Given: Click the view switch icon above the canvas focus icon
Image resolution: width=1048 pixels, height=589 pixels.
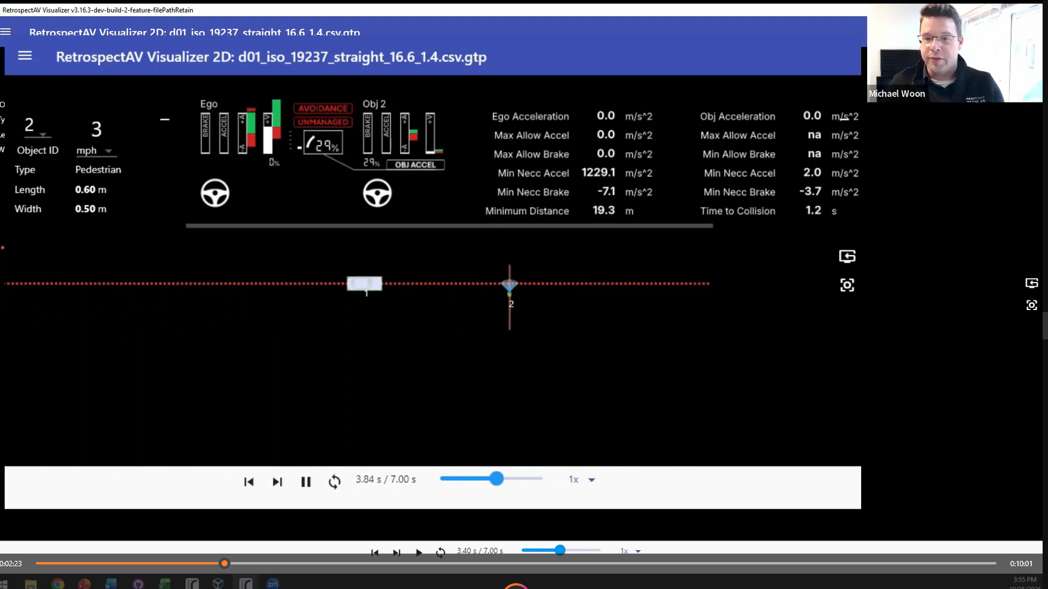Looking at the screenshot, I should pos(847,256).
